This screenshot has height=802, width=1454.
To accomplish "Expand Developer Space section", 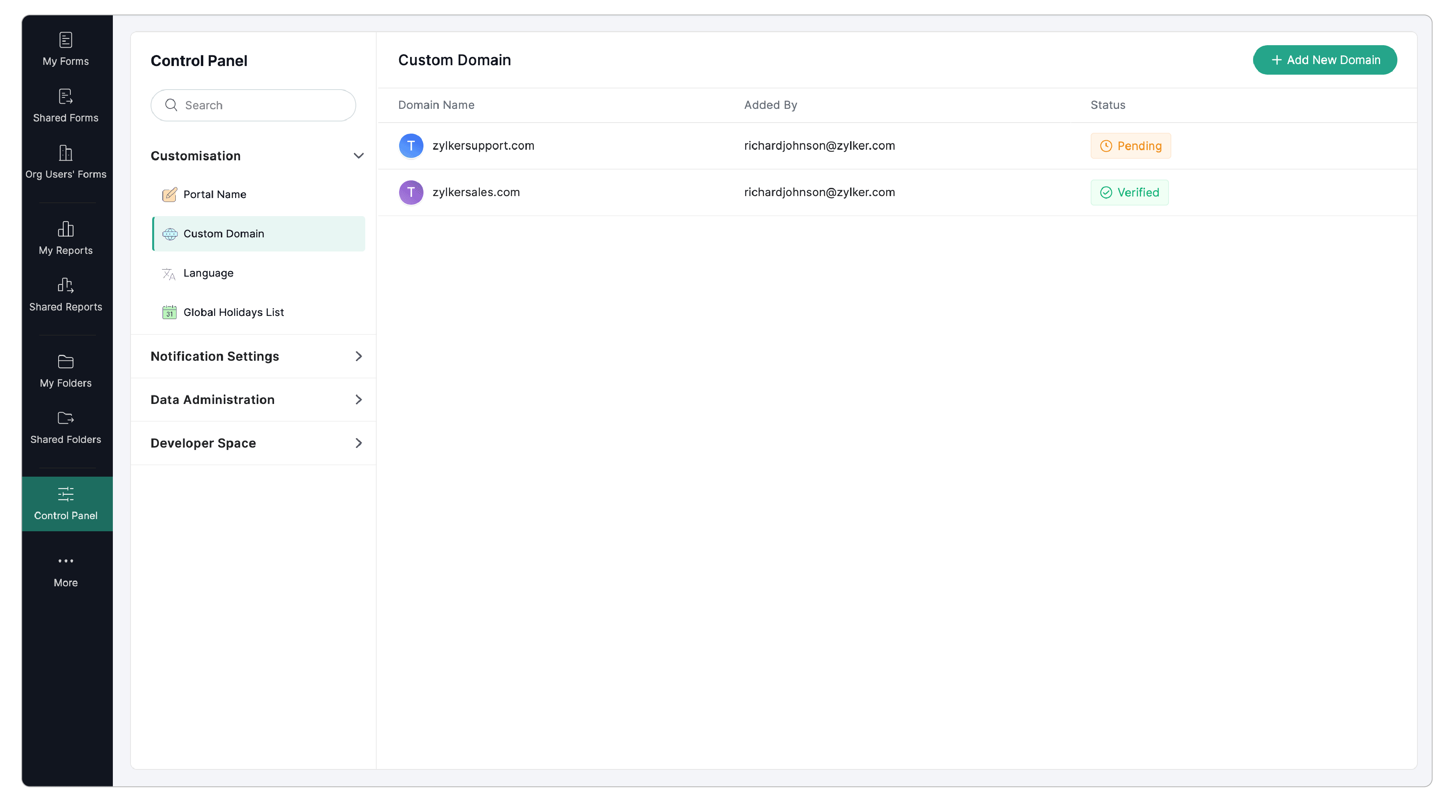I will (358, 443).
